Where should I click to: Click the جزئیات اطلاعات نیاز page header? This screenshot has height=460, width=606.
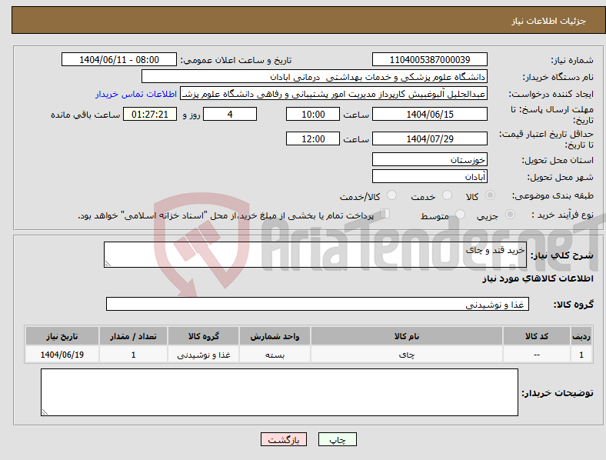coord(549,21)
